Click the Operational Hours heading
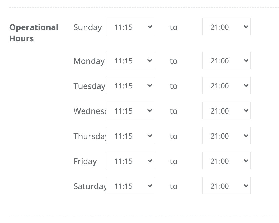279x223 pixels. [34, 33]
